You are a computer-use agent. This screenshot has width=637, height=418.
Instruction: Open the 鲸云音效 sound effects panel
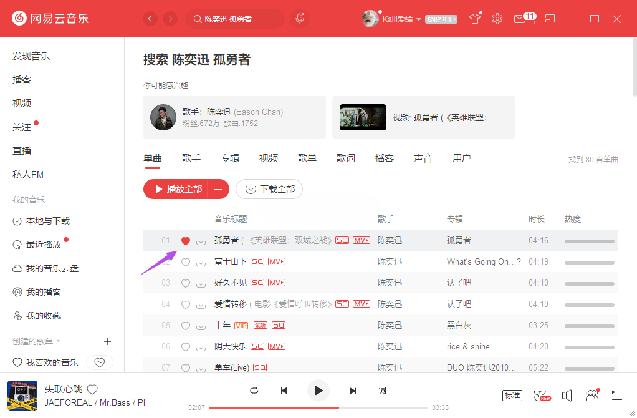541,396
